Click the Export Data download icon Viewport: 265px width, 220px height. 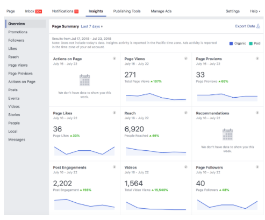[258, 26]
